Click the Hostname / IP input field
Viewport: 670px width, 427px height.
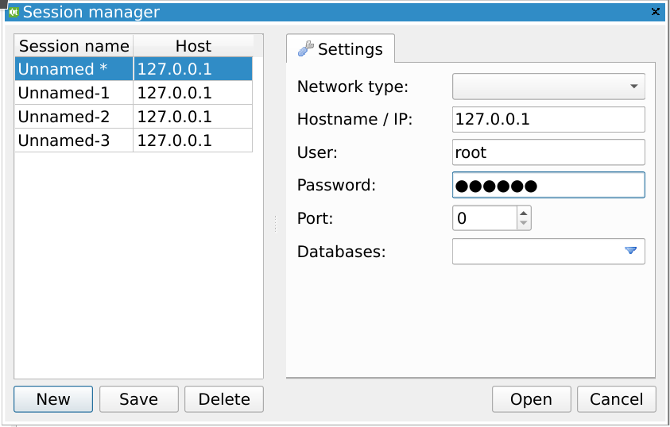548,119
